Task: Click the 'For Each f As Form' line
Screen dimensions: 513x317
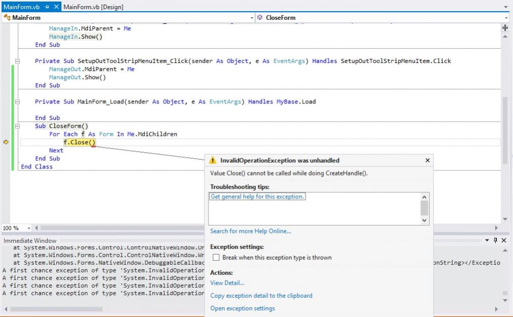Action: [113, 134]
